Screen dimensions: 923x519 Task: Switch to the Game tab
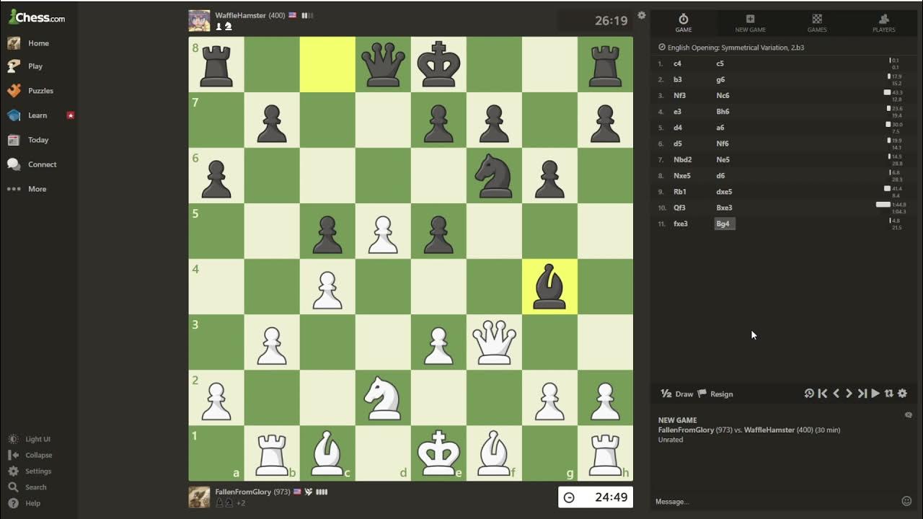click(684, 23)
